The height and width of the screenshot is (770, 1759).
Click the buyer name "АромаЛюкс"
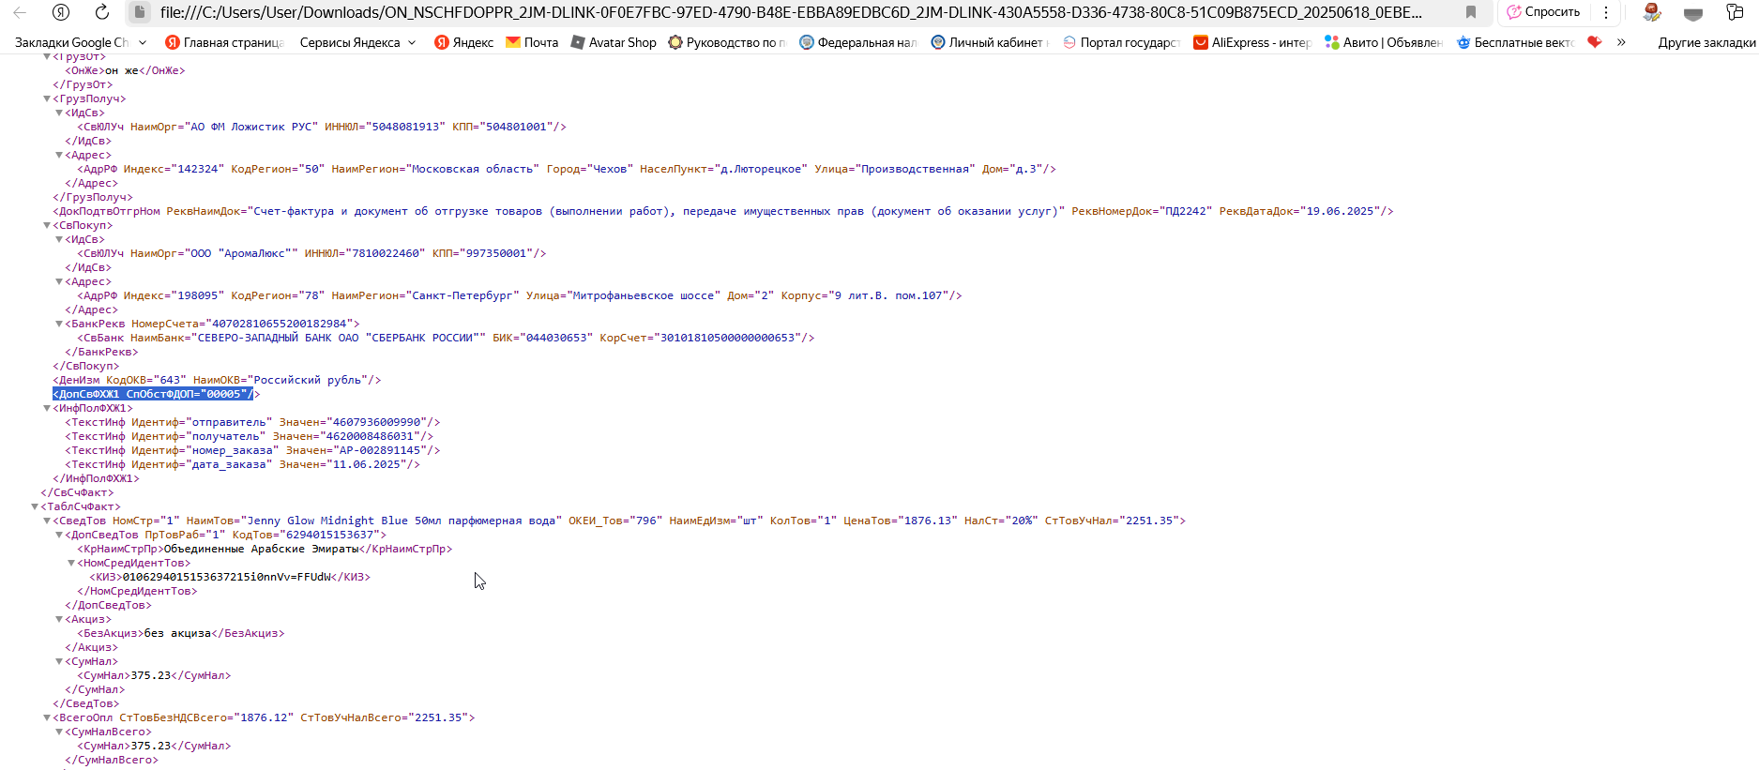pyautogui.click(x=254, y=253)
